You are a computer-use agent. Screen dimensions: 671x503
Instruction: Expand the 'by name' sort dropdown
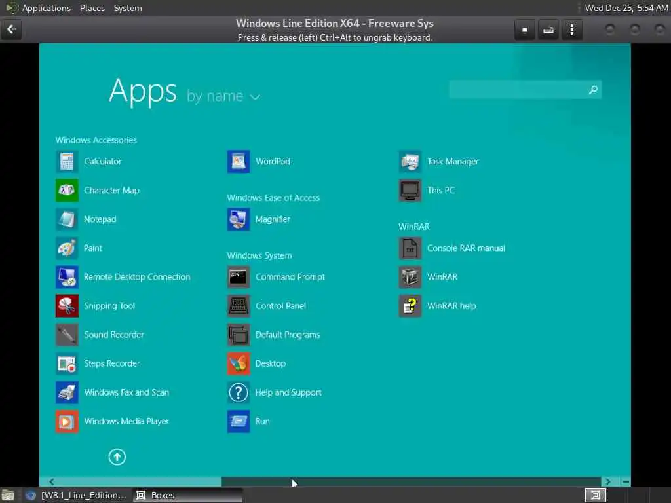pyautogui.click(x=223, y=97)
